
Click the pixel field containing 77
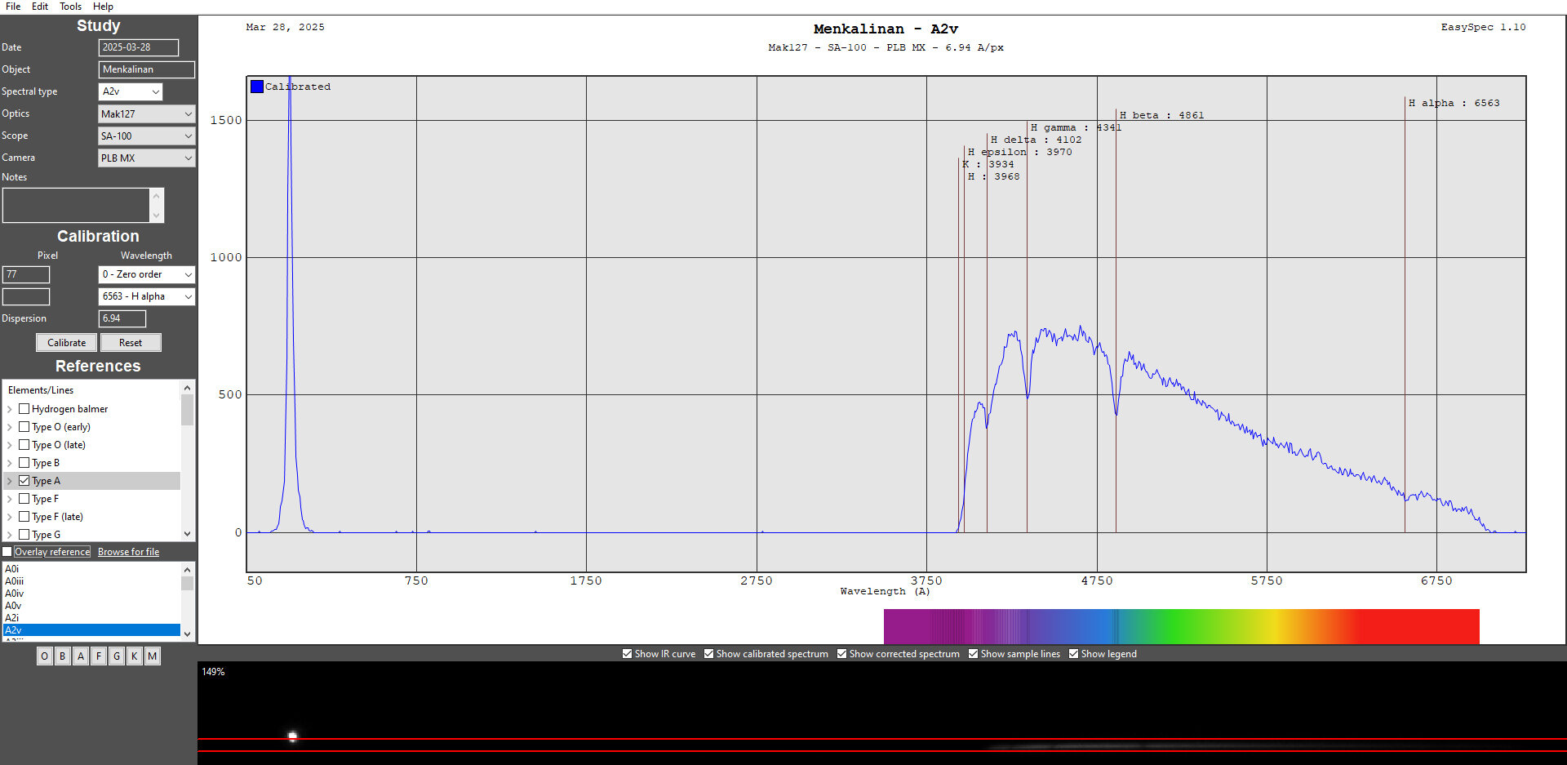(x=26, y=274)
